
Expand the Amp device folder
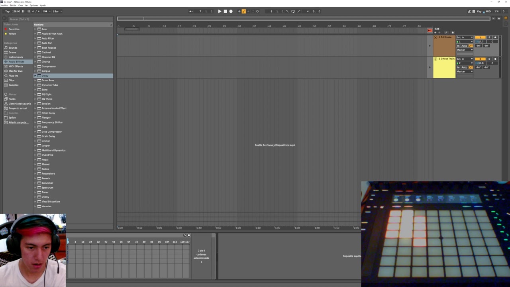[35, 29]
